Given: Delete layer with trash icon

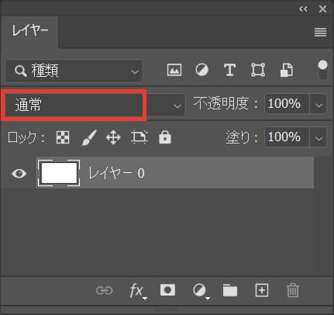Looking at the screenshot, I should (293, 290).
